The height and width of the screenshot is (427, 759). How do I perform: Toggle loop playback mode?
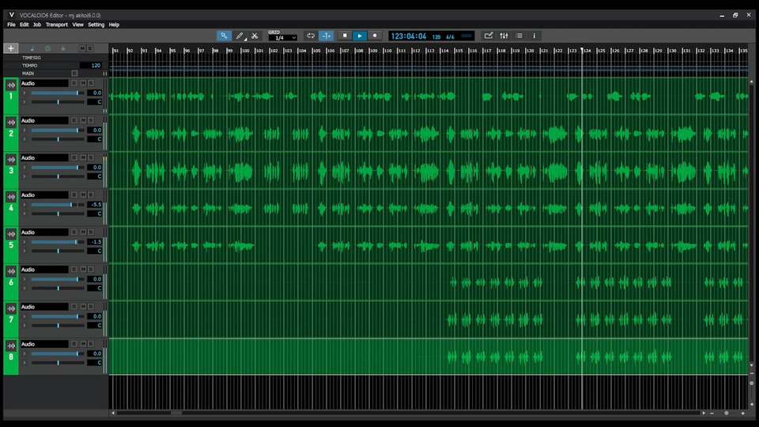311,36
